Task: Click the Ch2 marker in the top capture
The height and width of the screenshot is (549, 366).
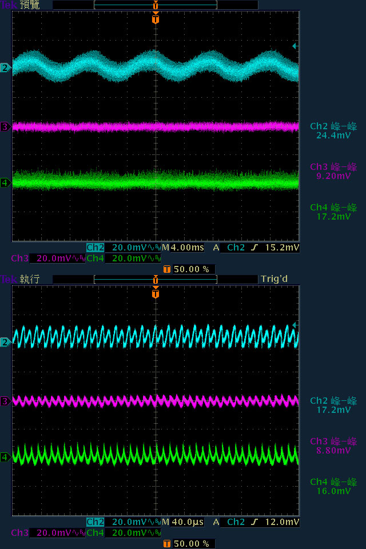Action: (5, 67)
